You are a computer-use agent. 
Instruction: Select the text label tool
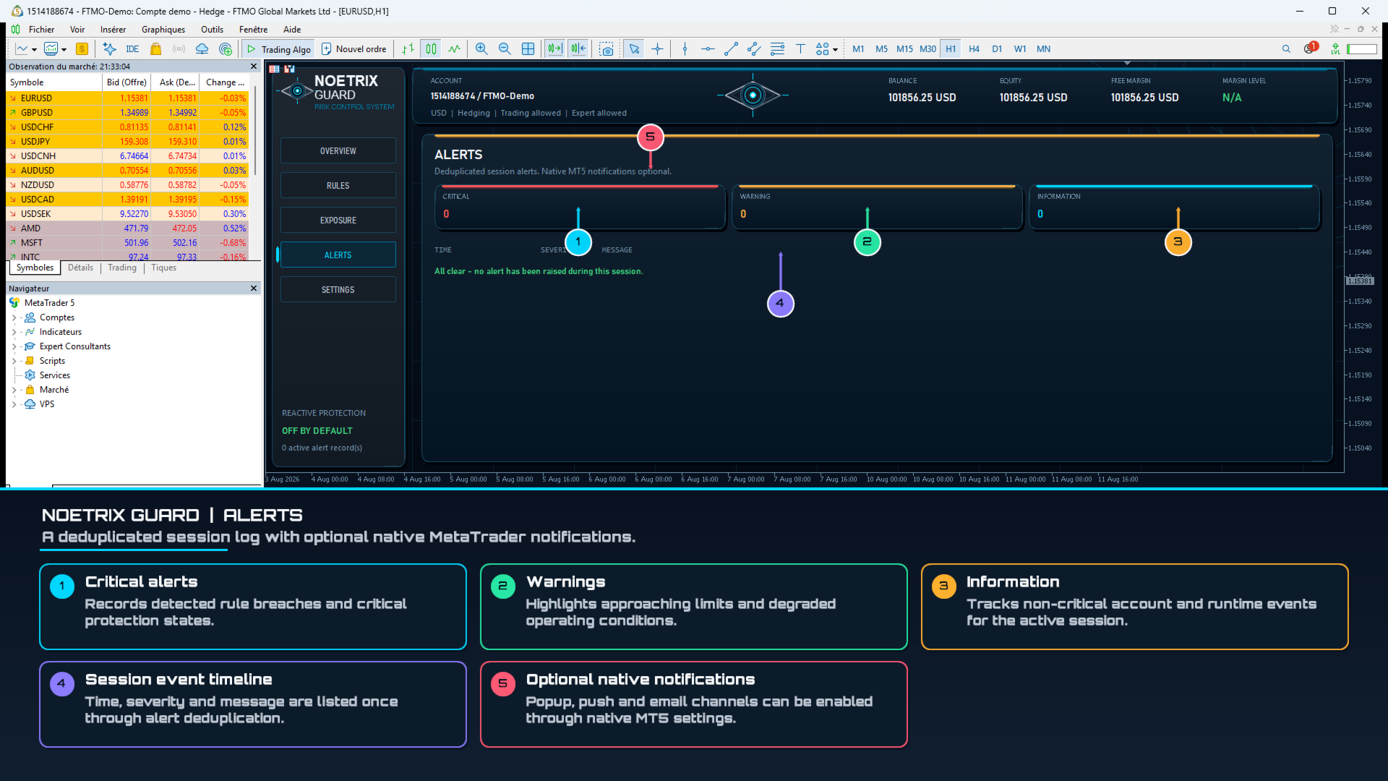(x=800, y=49)
